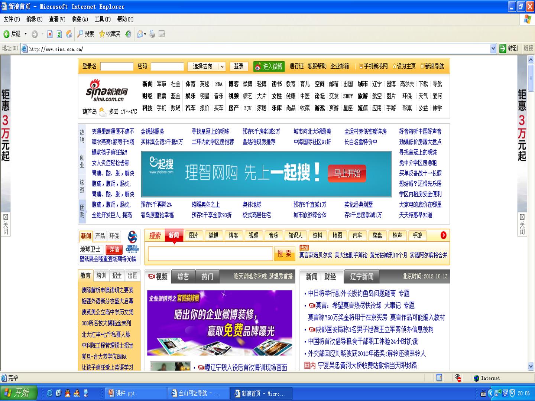
Task: Click the Sina search text box
Action: (x=210, y=254)
